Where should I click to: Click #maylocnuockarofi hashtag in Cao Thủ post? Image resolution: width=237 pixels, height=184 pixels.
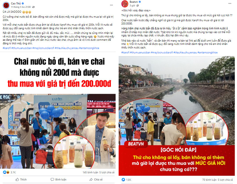point(43,48)
